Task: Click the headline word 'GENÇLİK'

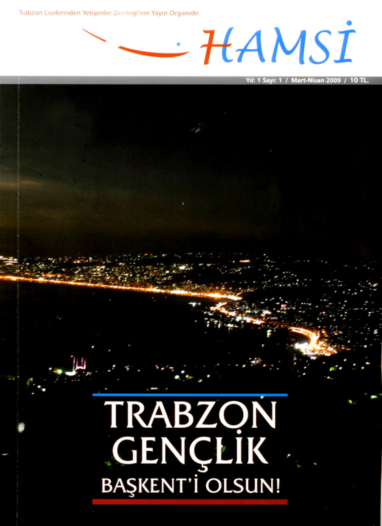Action: pos(191,452)
